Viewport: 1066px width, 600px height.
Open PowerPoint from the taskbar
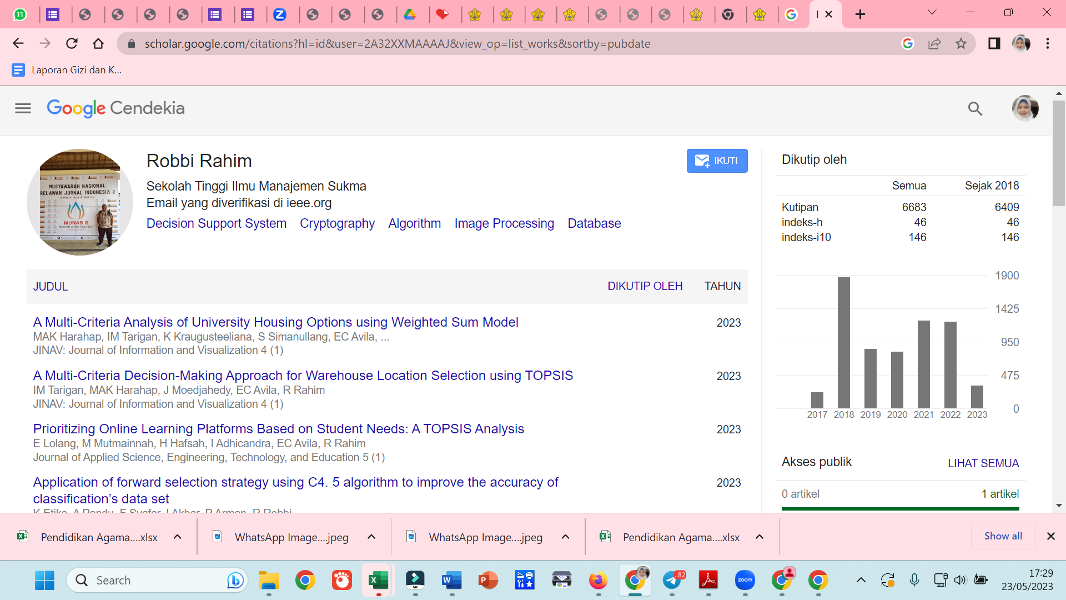coord(488,581)
